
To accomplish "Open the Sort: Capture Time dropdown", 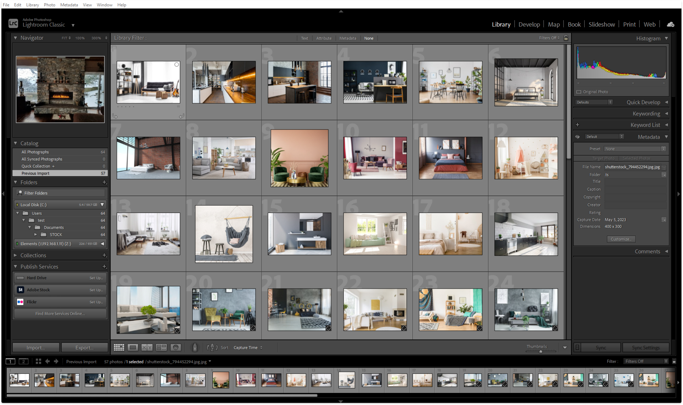I will click(x=248, y=347).
